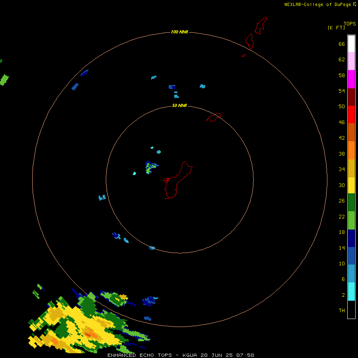The height and width of the screenshot is (358, 358).
Task: Click the '46' legend value
Action: (x=342, y=123)
